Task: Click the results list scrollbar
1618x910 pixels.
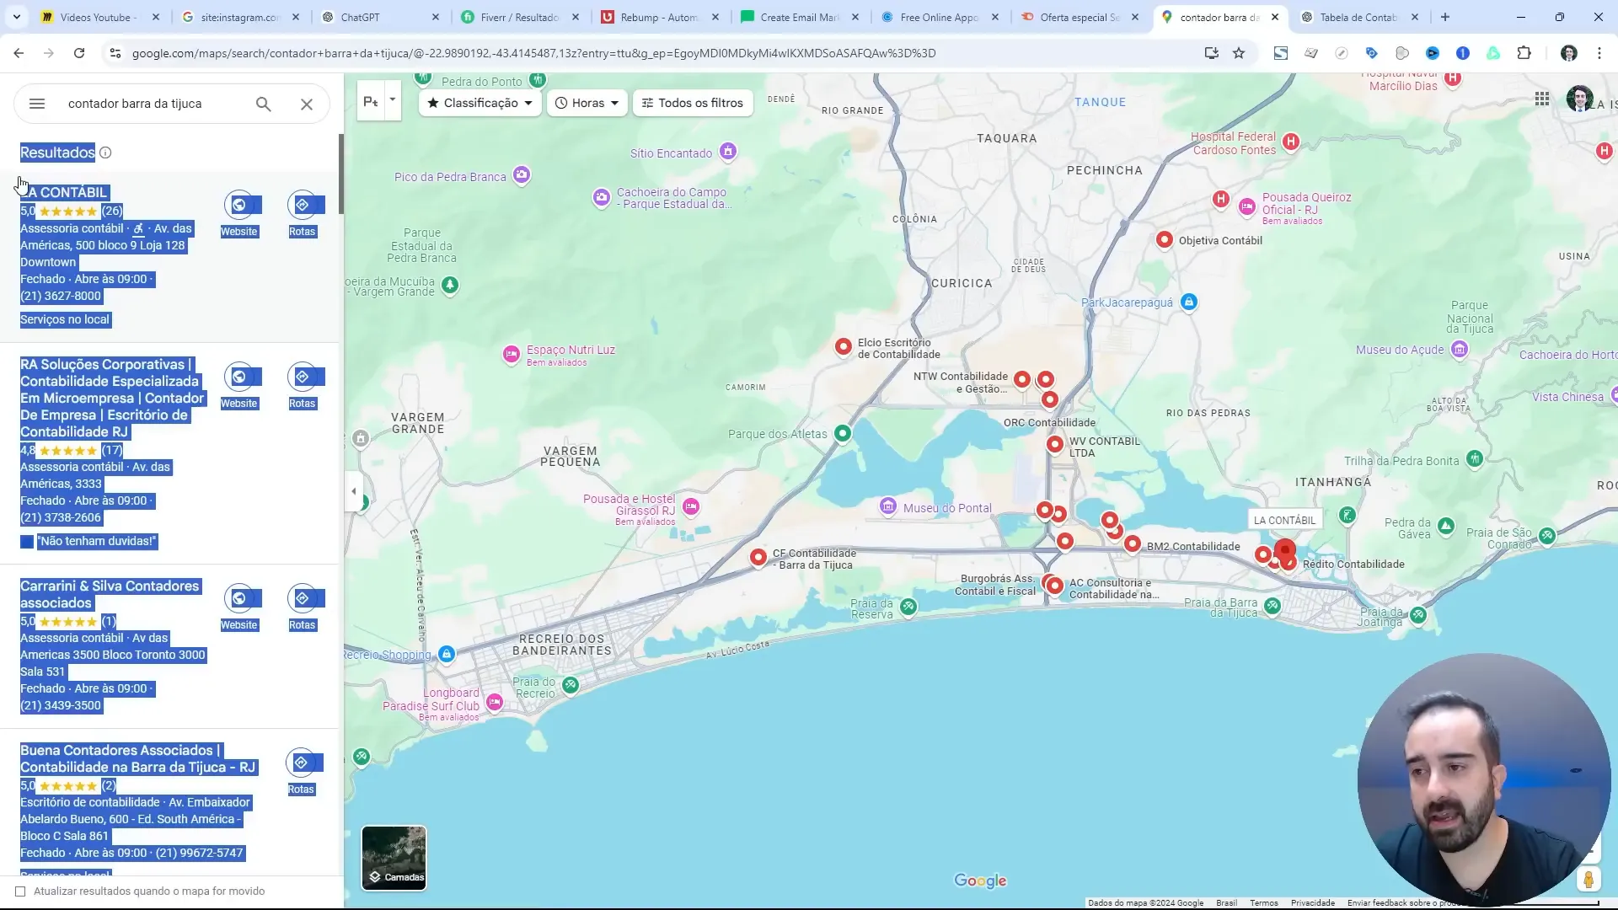Action: (341, 174)
